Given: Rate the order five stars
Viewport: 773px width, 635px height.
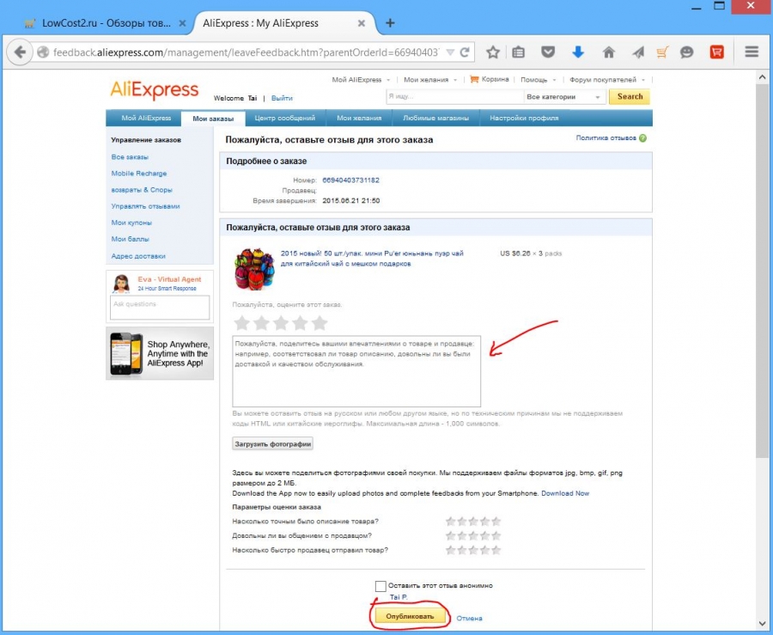Looking at the screenshot, I should 320,323.
